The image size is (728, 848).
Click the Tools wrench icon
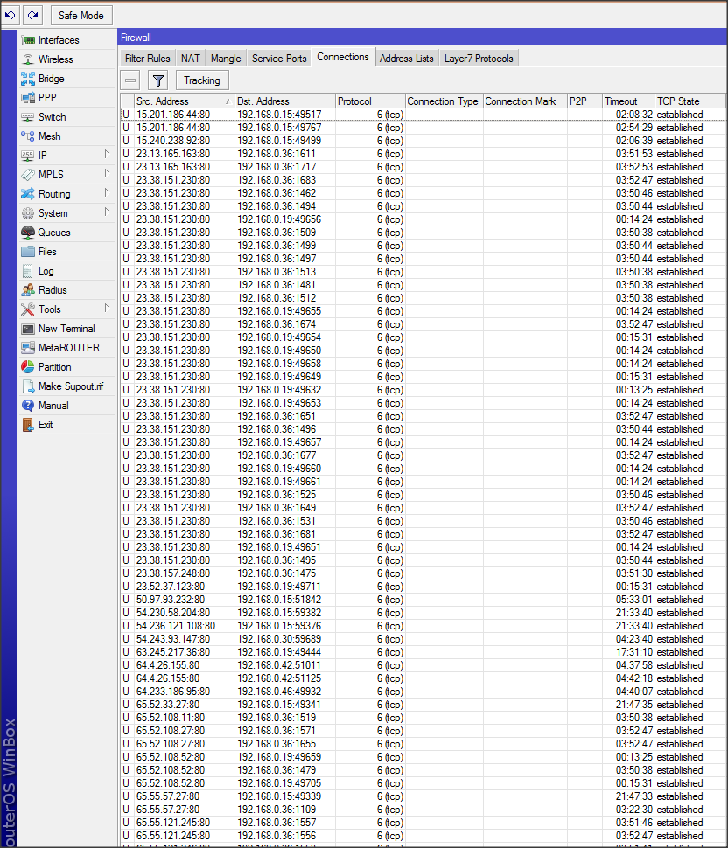(x=28, y=309)
